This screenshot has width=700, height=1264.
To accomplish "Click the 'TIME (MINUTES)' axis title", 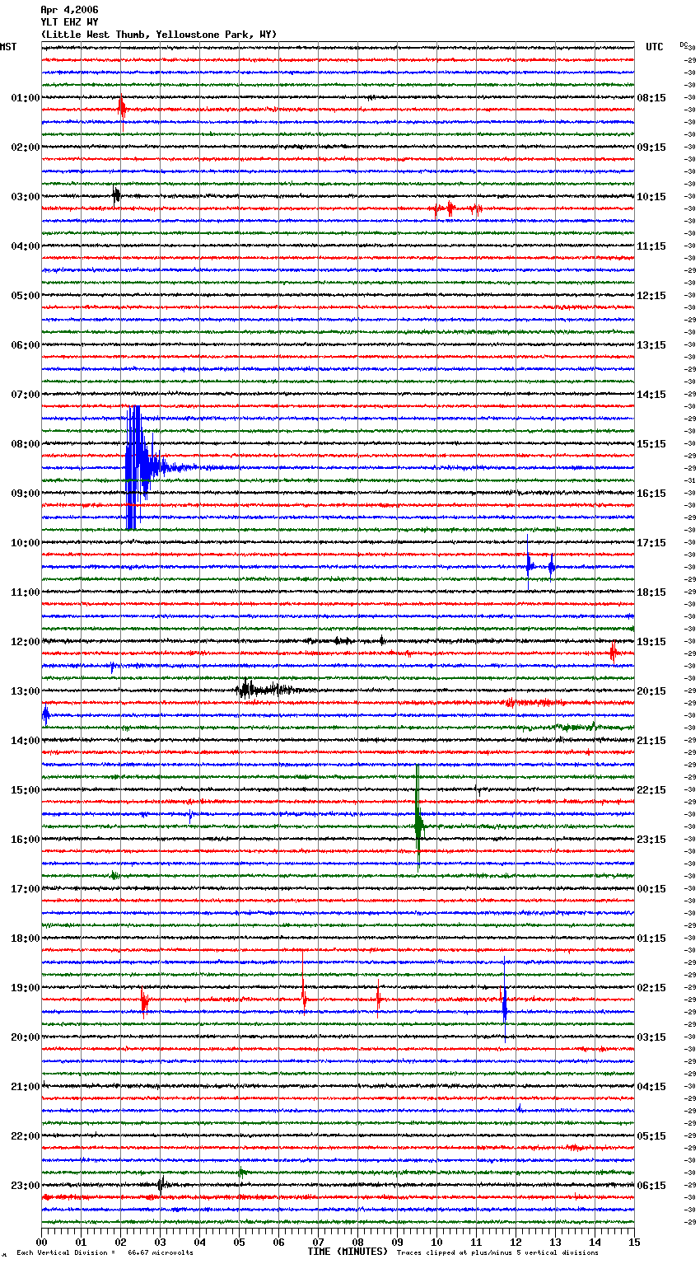I will tap(348, 1252).
